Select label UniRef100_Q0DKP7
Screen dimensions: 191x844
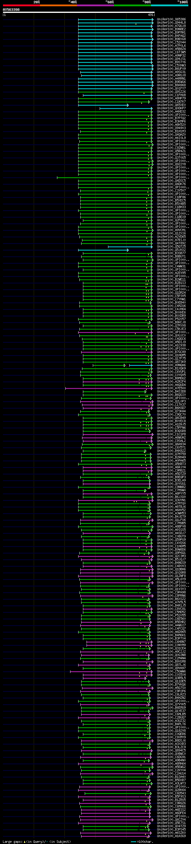tap(171, 108)
